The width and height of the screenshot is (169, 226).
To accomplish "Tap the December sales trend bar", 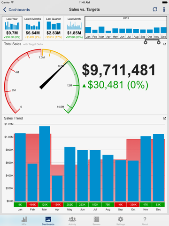I will 158,168.
